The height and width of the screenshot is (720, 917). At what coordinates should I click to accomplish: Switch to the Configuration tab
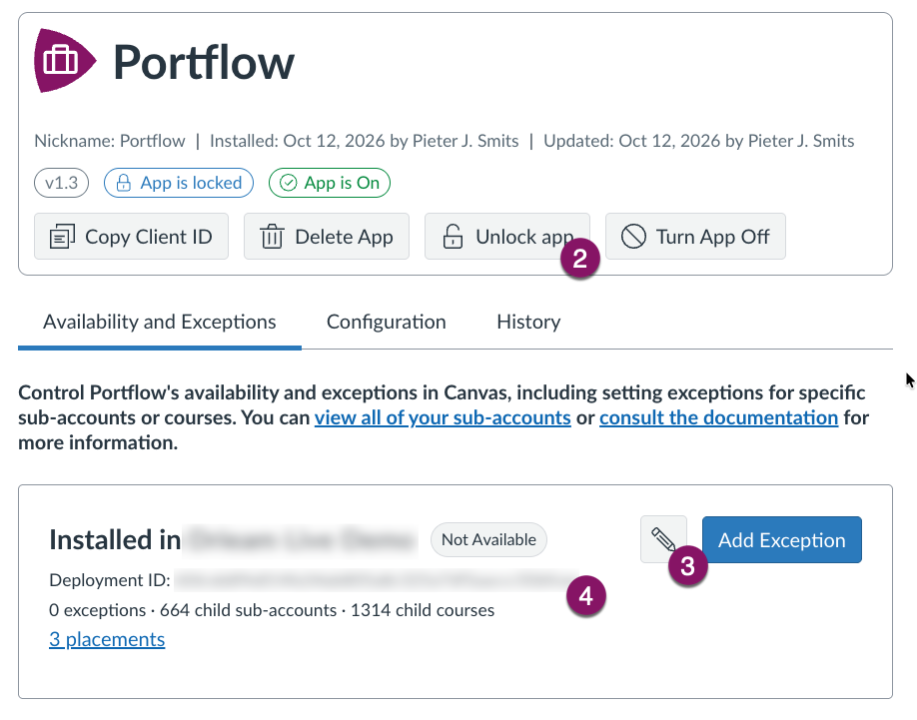[386, 323]
